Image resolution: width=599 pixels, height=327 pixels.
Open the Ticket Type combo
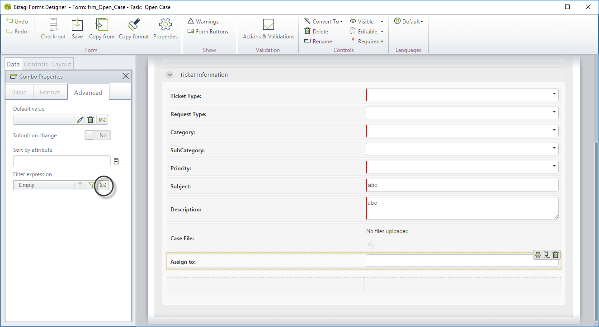(x=462, y=95)
